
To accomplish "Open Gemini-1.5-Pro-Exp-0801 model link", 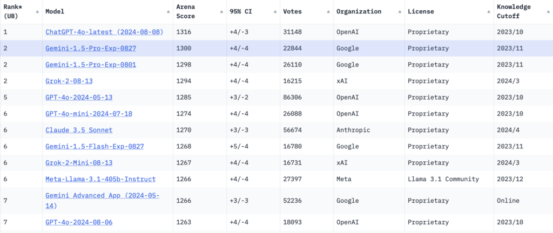I will click(x=91, y=65).
